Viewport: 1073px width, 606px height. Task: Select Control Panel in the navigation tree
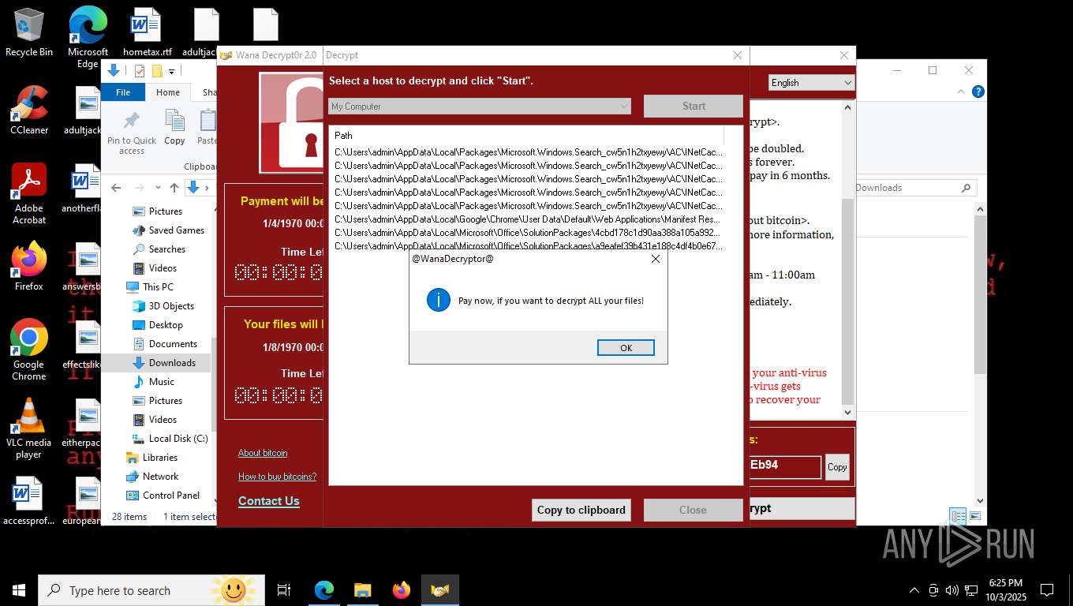(171, 496)
